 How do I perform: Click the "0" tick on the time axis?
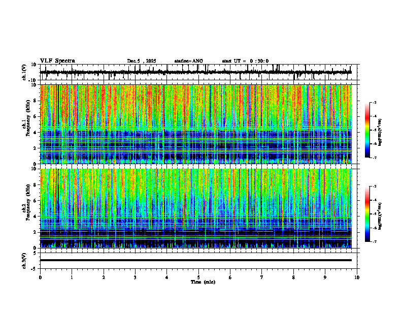[40, 277]
